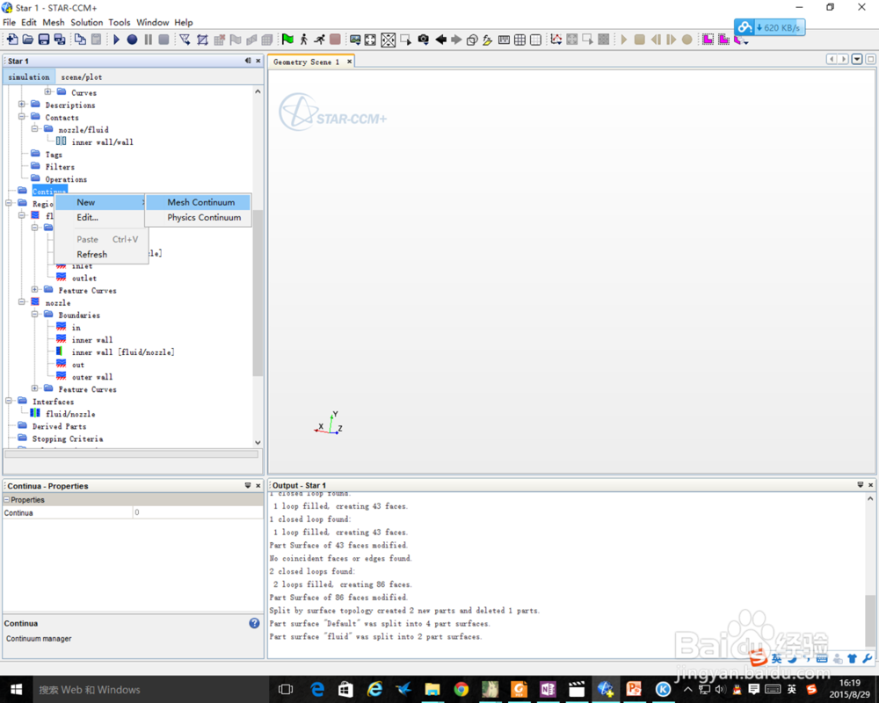Click the Import Surface Mesh icon
The image size is (879, 703).
click(x=185, y=40)
